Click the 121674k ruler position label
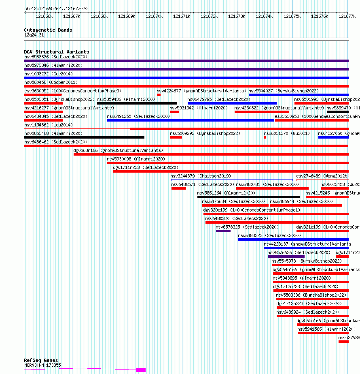The height and width of the screenshot is (374, 360). [264, 17]
